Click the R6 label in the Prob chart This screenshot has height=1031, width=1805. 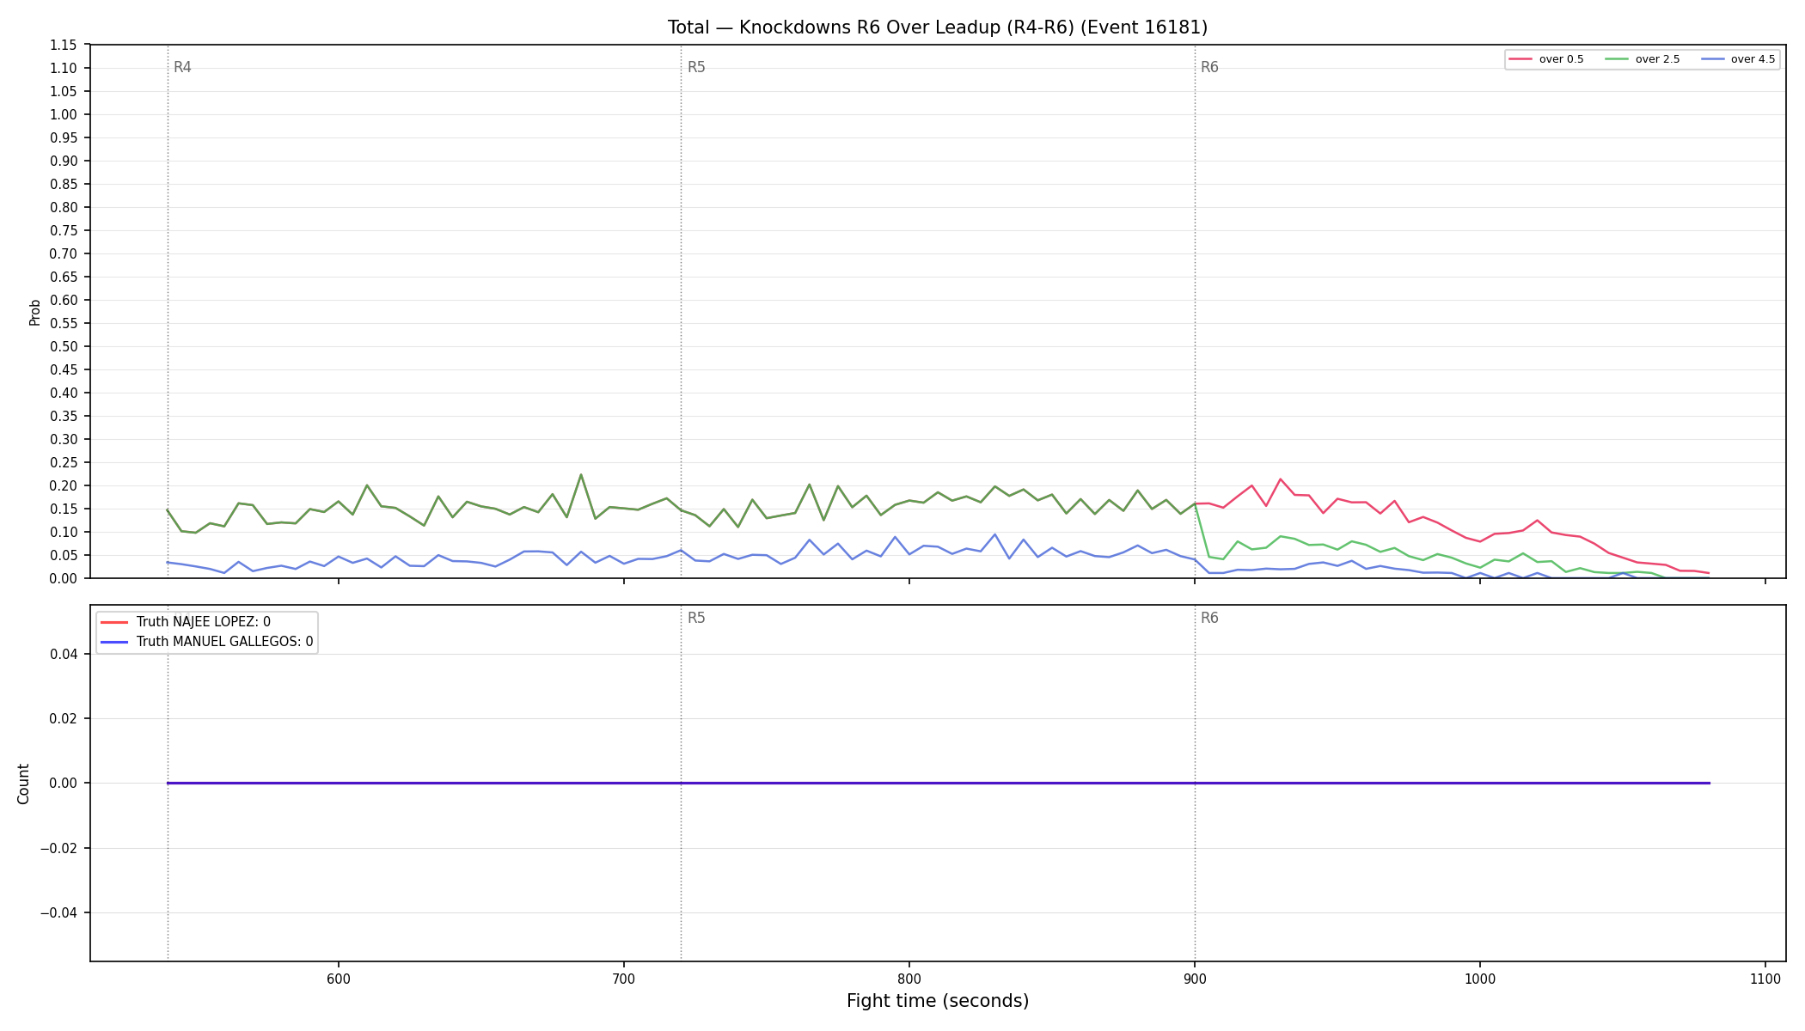tap(1209, 67)
